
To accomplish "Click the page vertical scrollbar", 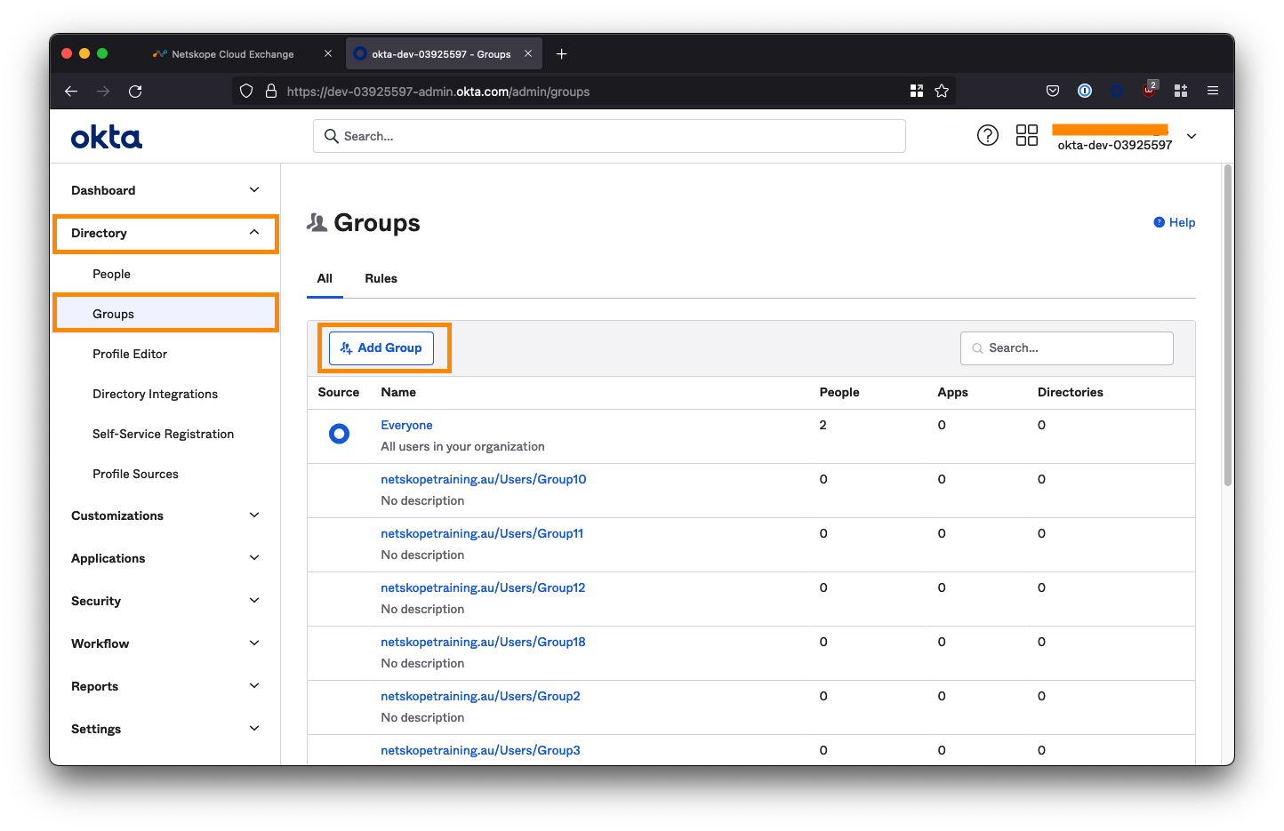I will click(1228, 325).
